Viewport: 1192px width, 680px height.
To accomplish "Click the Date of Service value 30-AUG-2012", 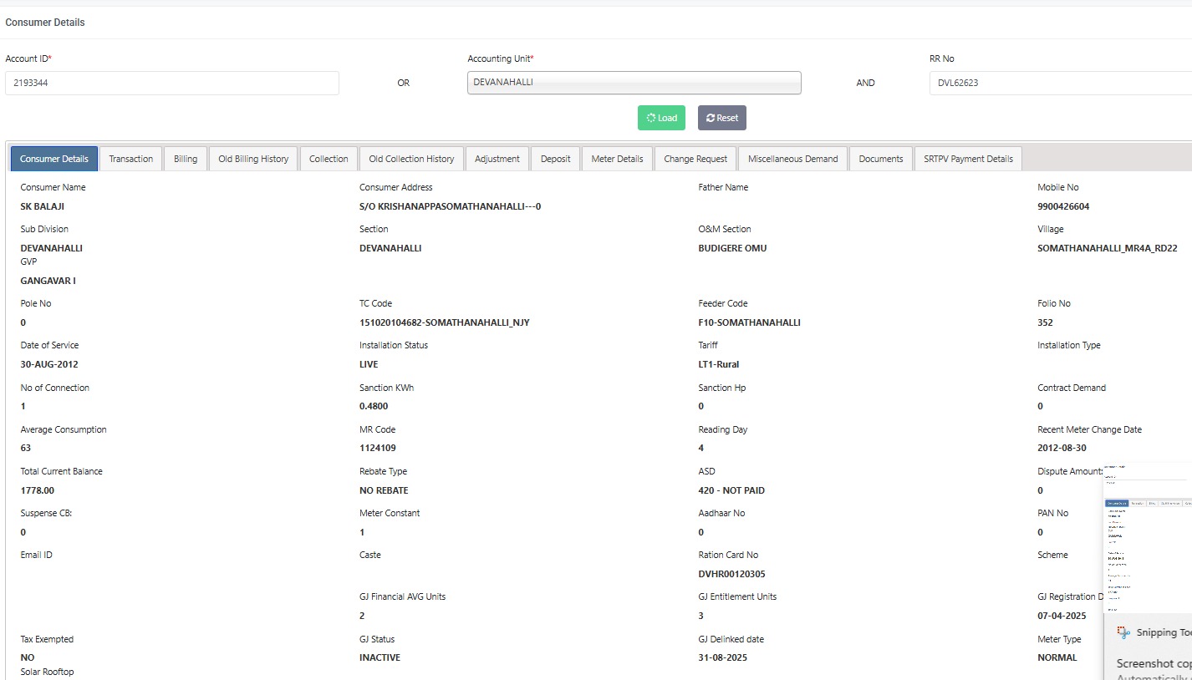I will (x=49, y=364).
